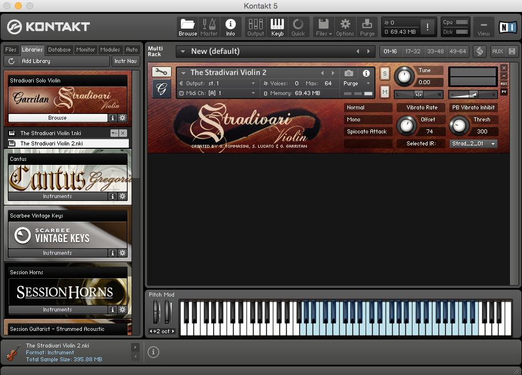Switch to the Database tab
This screenshot has width=522, height=375.
(x=60, y=50)
